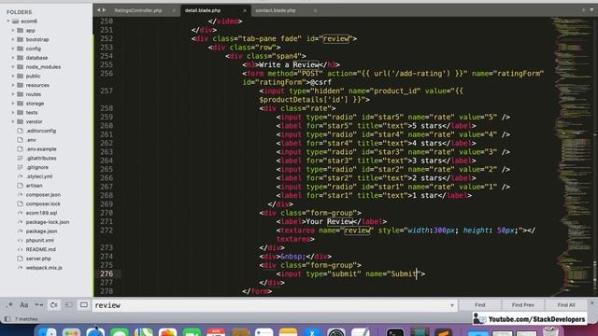Expand the resources folder
This screenshot has height=336, width=598.
13,85
